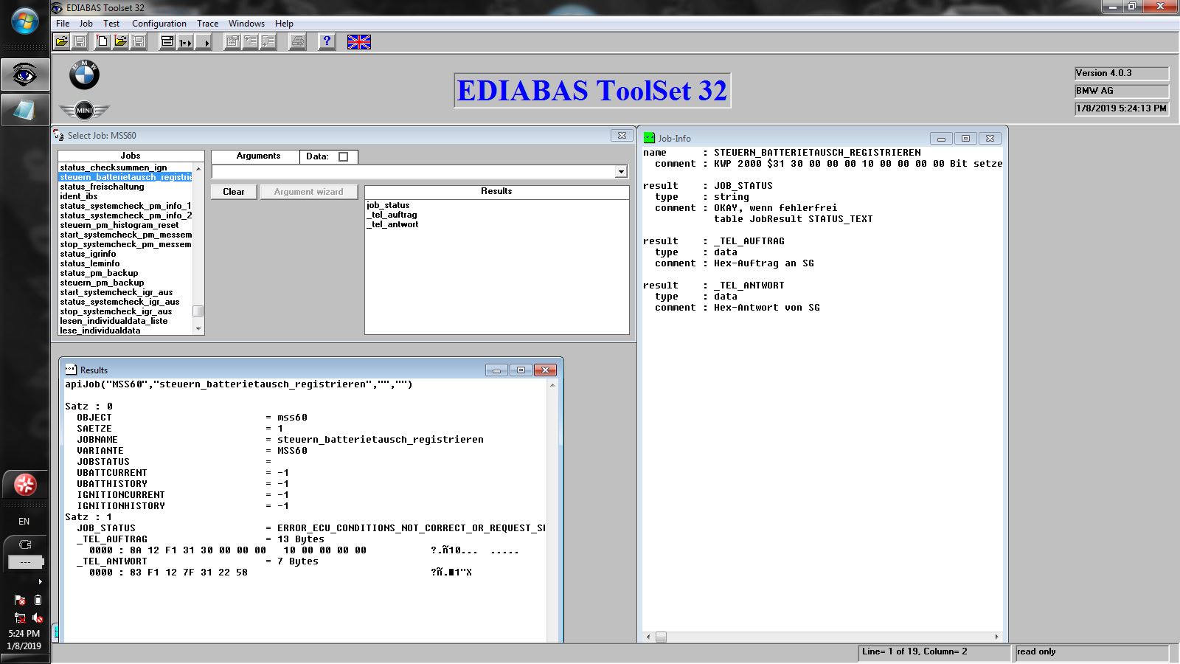Click the second grayed-out diskette icon
Viewport: 1180px width, 664px height.
(138, 42)
